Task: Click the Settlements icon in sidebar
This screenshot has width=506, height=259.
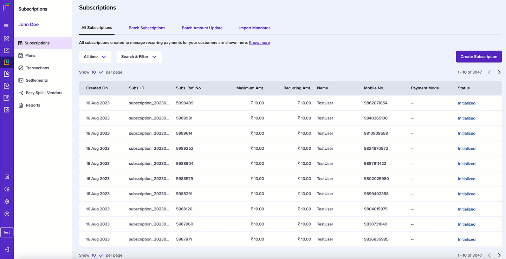Action: [x=21, y=80]
